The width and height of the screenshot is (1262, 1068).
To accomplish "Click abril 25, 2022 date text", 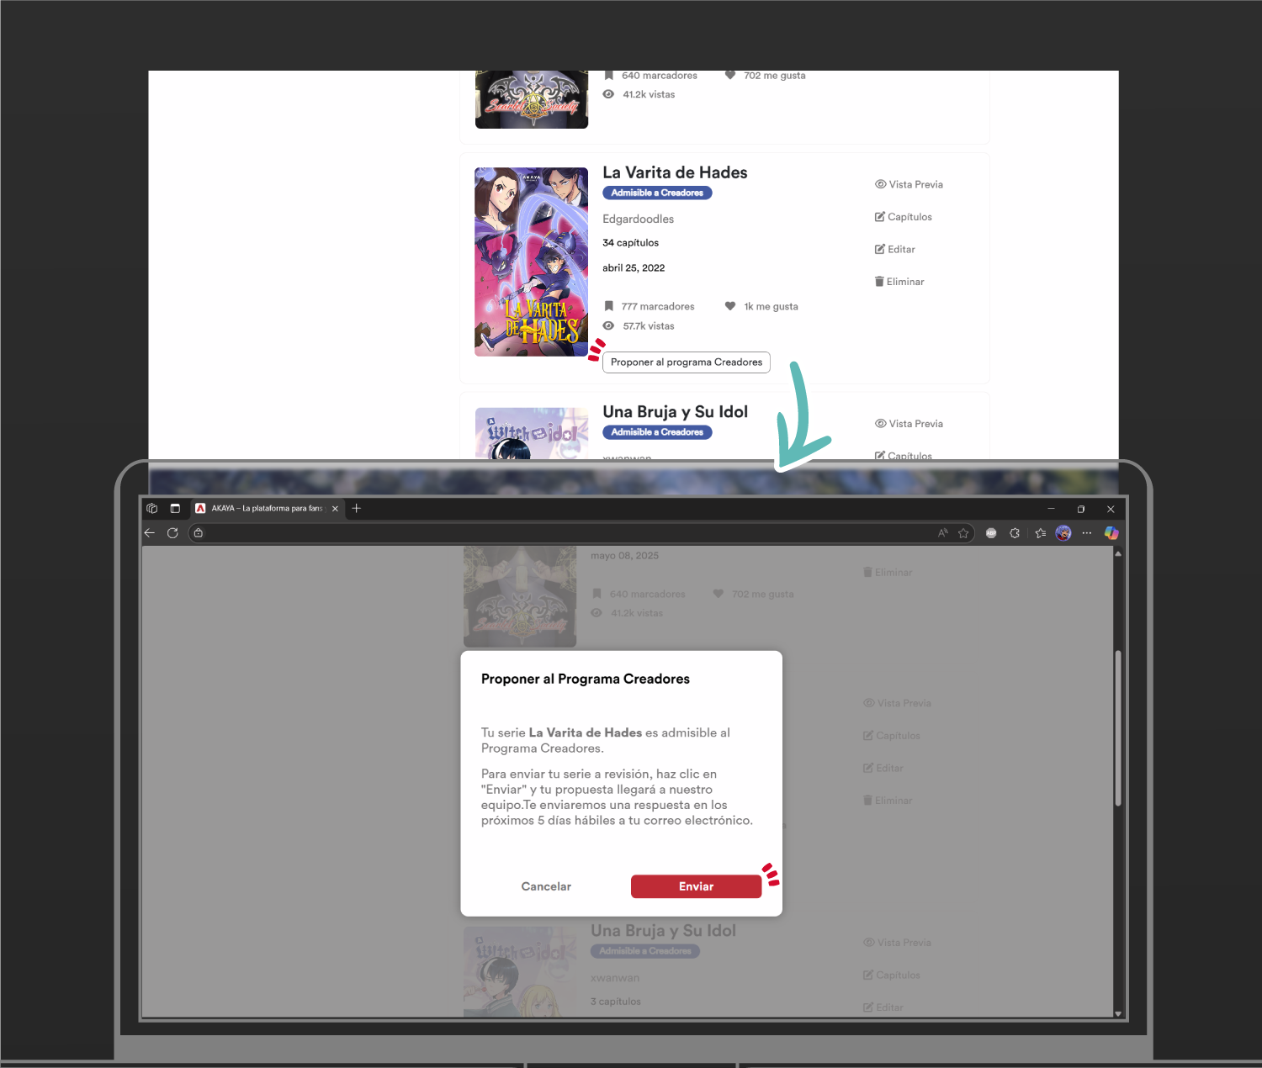I will pos(634,268).
